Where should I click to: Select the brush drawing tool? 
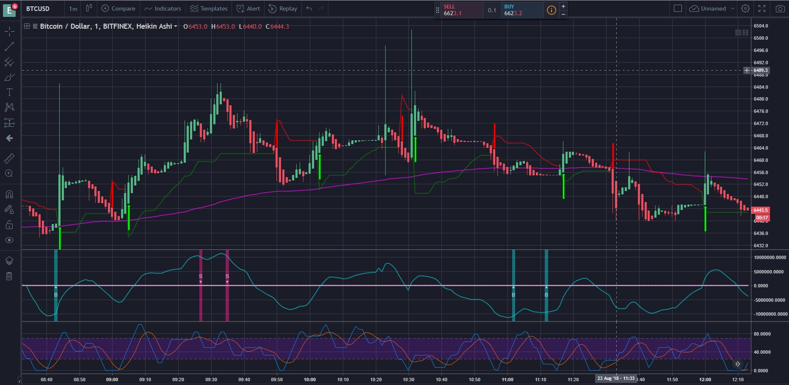9,77
